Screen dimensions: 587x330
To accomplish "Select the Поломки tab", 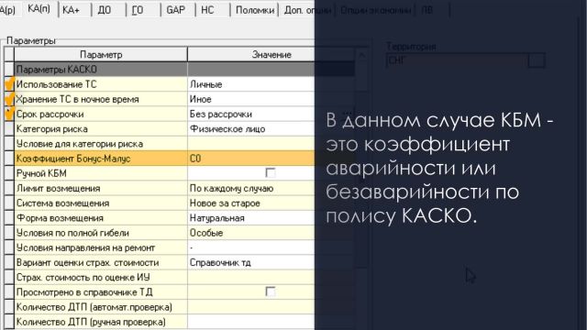I will point(255,10).
